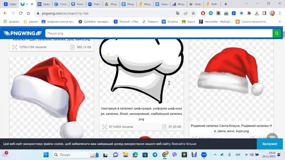Close the active pngwing tab
This screenshot has height=160, width=285.
32,4
